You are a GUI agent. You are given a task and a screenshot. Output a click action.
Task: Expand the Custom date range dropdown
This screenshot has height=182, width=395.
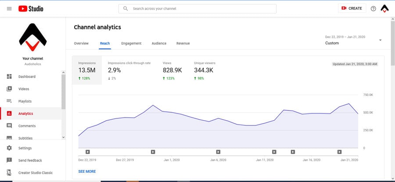coord(380,40)
